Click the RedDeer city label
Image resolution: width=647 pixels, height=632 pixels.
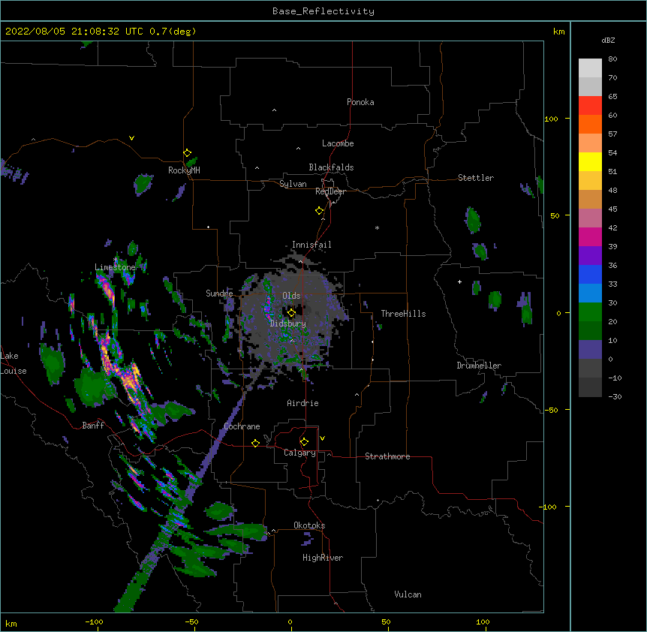(x=330, y=191)
